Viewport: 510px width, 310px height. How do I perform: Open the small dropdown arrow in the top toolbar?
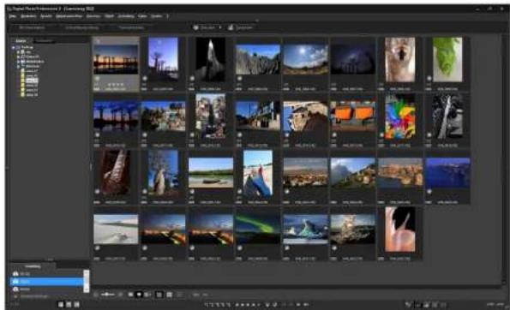(x=220, y=28)
